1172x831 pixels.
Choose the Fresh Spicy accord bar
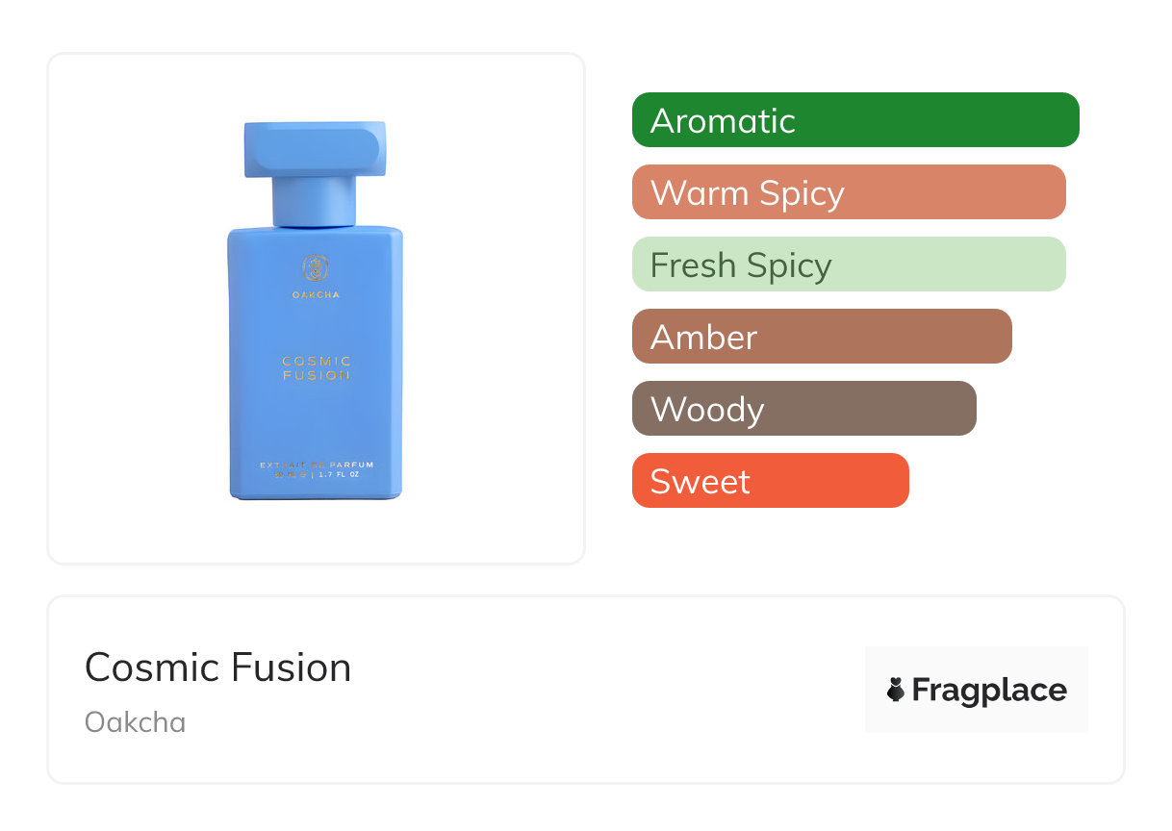coord(849,264)
